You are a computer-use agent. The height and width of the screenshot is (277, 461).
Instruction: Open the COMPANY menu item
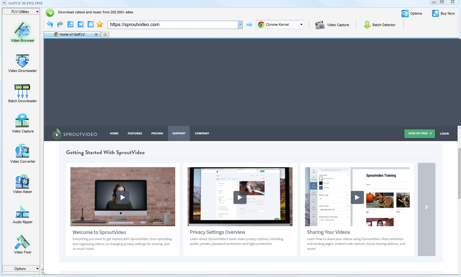click(202, 133)
